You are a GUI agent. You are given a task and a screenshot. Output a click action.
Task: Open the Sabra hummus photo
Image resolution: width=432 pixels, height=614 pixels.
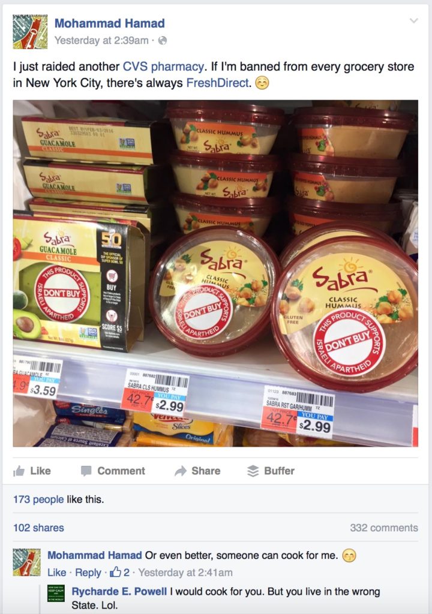(x=215, y=273)
